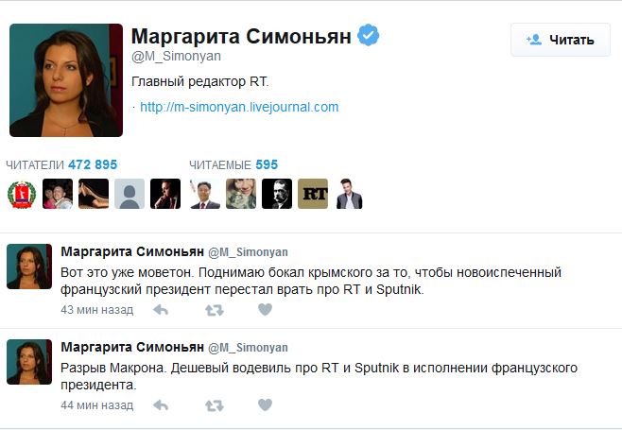This screenshot has width=622, height=430.
Task: Open the m-simonyan.livejournal.com link
Action: (239, 107)
